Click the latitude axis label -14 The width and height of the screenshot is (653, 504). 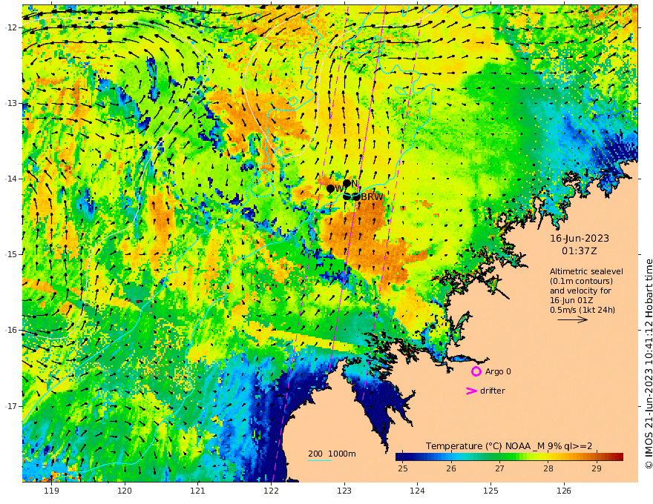click(11, 179)
